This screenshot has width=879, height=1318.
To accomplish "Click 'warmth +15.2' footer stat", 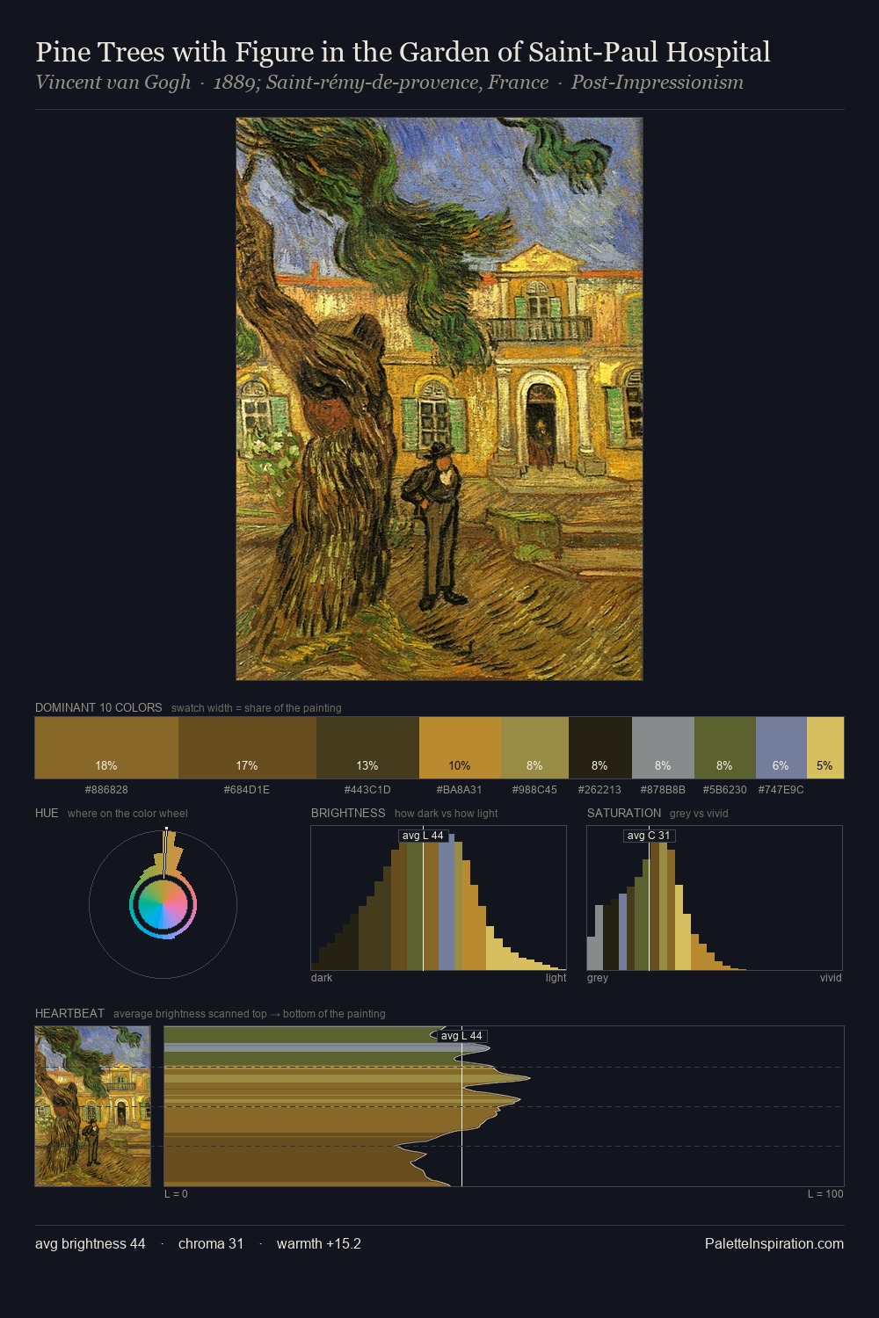I will click(x=319, y=1243).
